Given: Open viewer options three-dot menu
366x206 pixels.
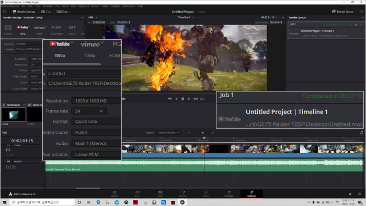Looking at the screenshot, I should (282, 17).
